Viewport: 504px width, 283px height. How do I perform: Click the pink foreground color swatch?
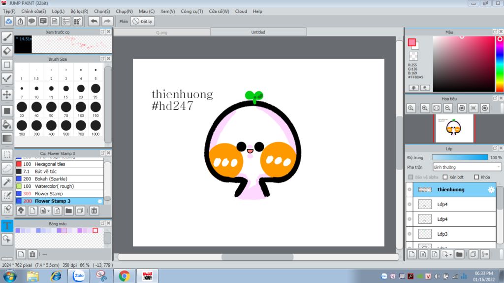coord(412,42)
